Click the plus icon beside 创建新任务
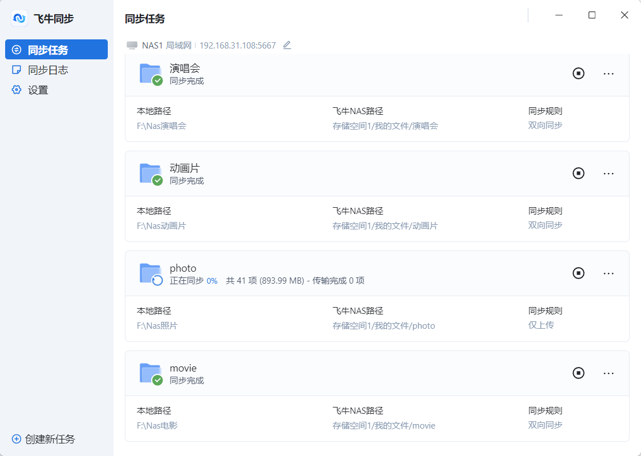 coord(17,439)
